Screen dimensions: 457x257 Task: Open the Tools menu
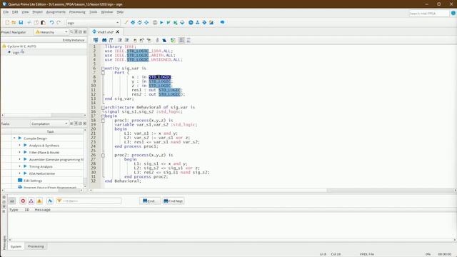click(x=94, y=12)
